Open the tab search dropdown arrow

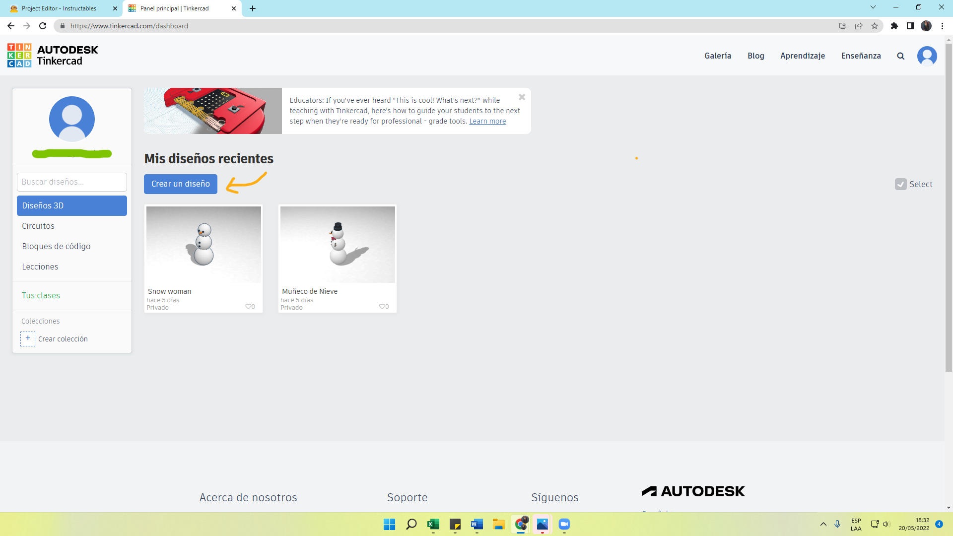(x=873, y=7)
